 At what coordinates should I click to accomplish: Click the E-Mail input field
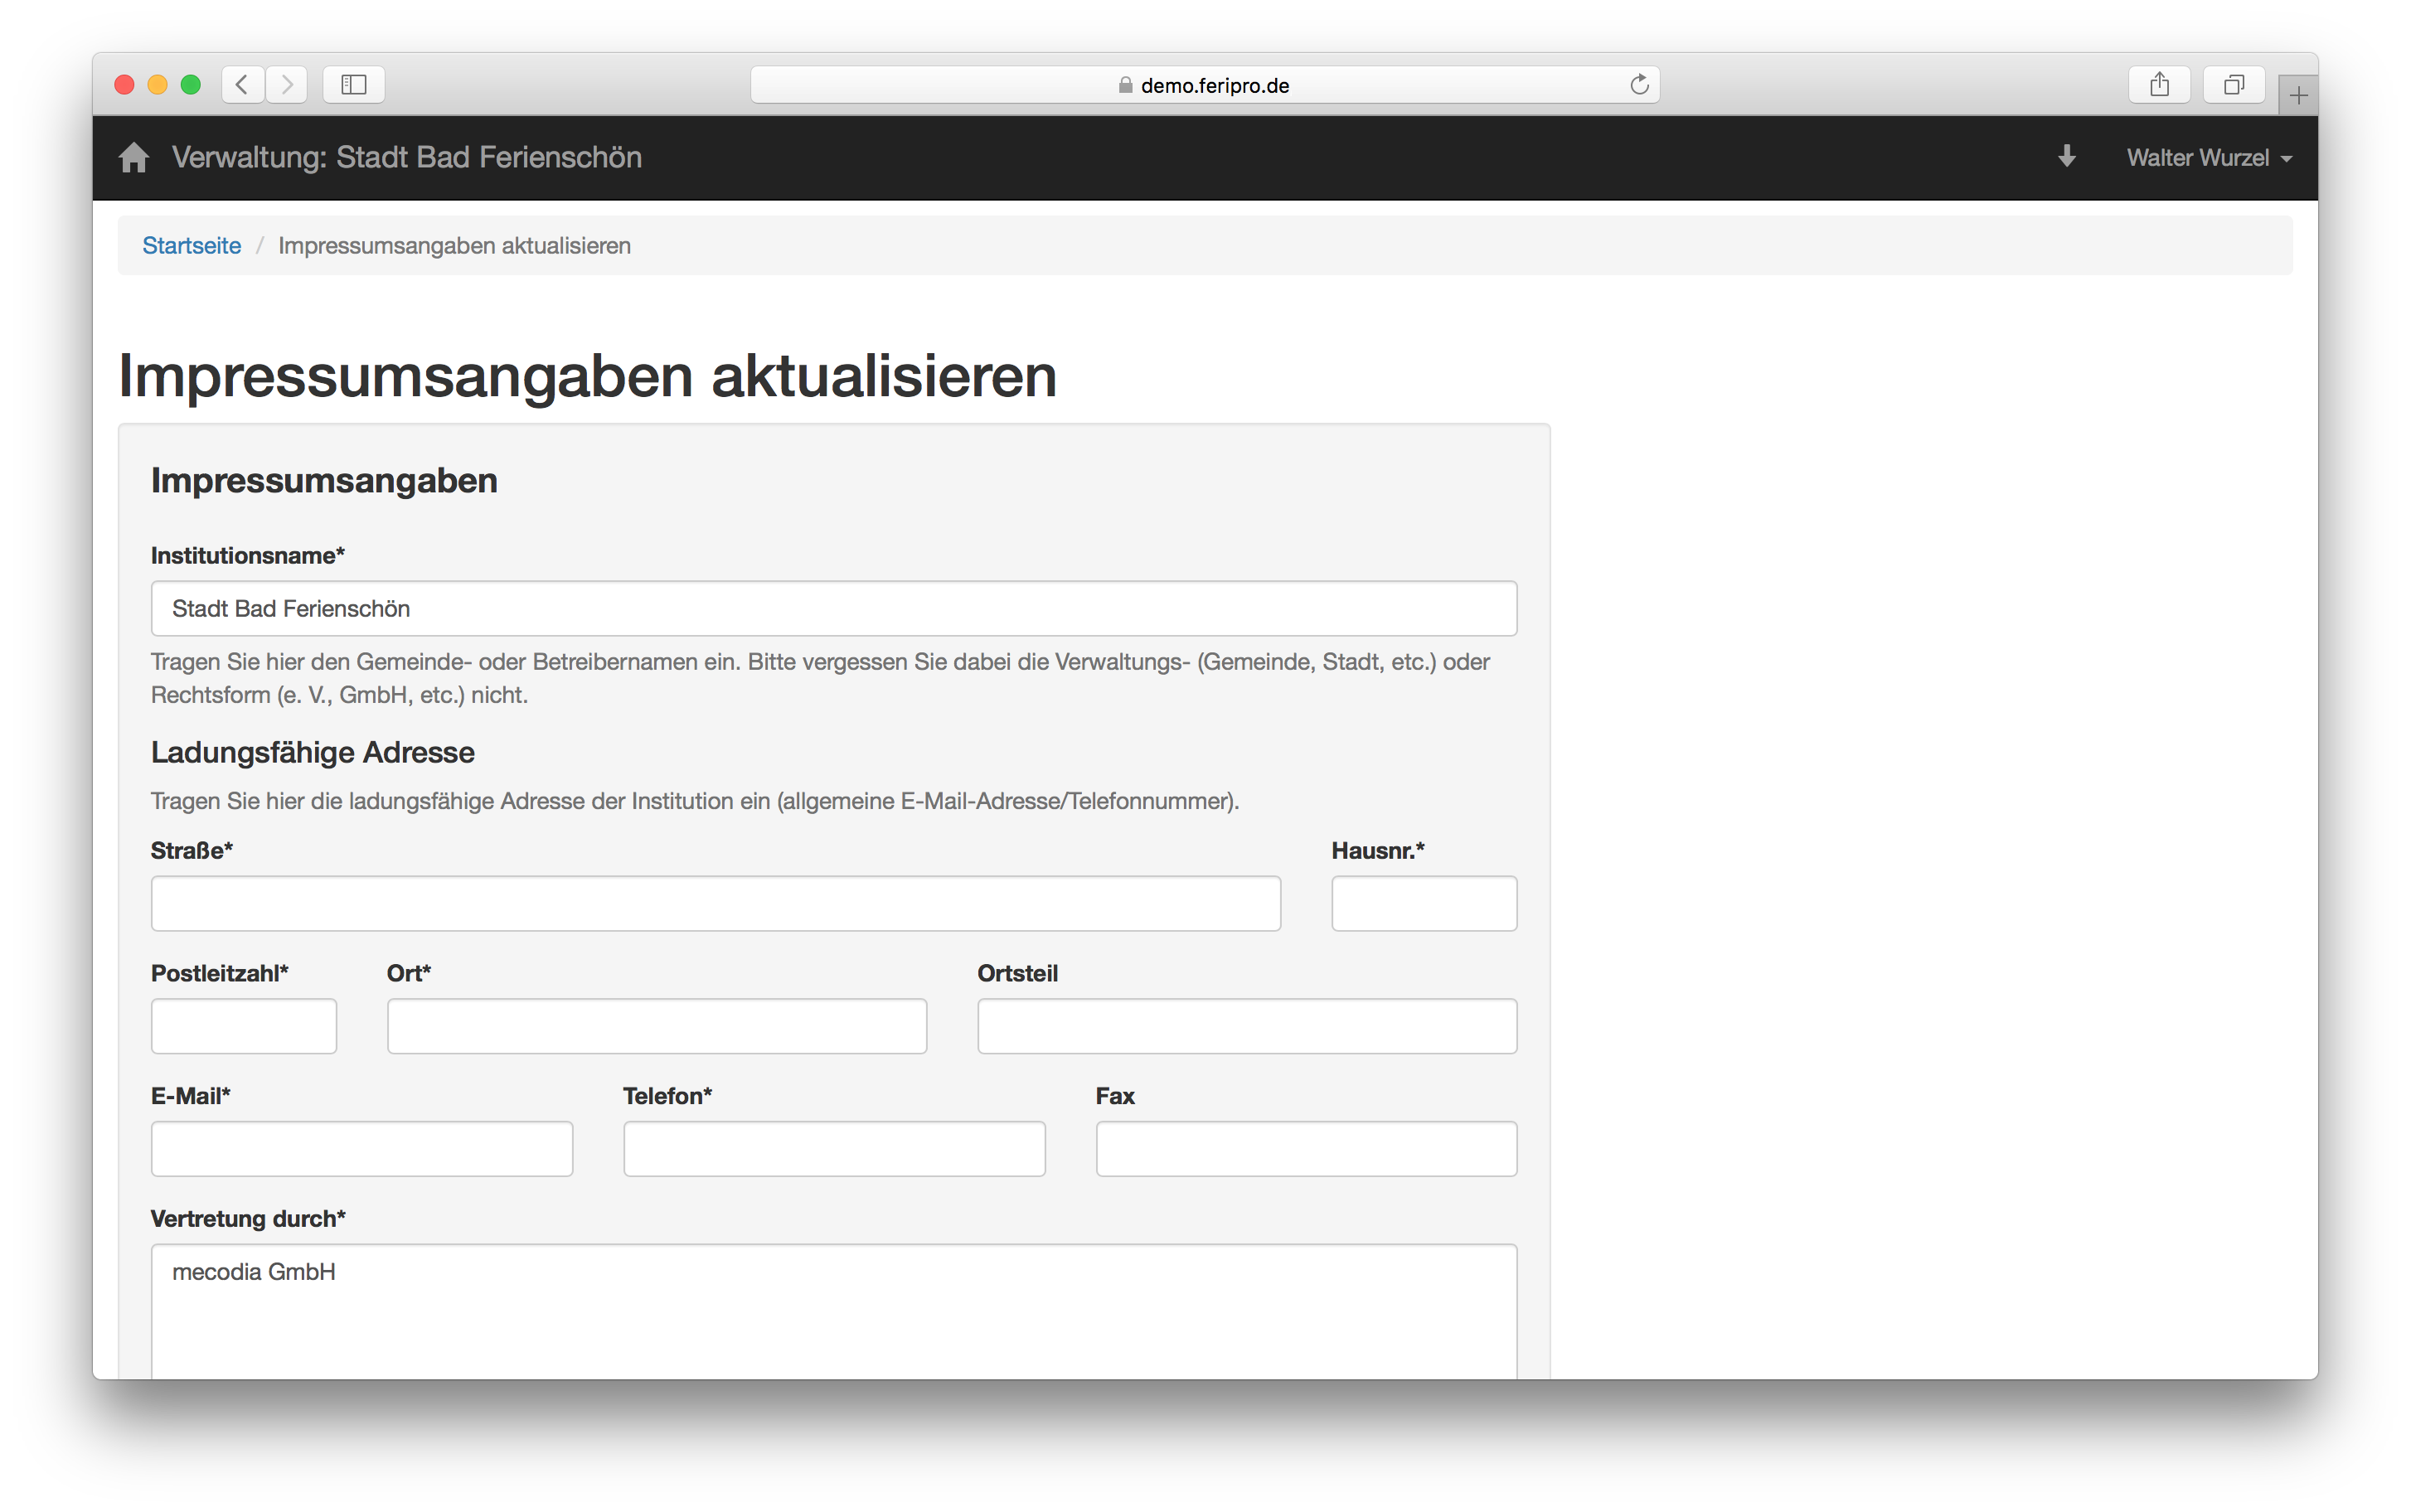coord(361,1149)
